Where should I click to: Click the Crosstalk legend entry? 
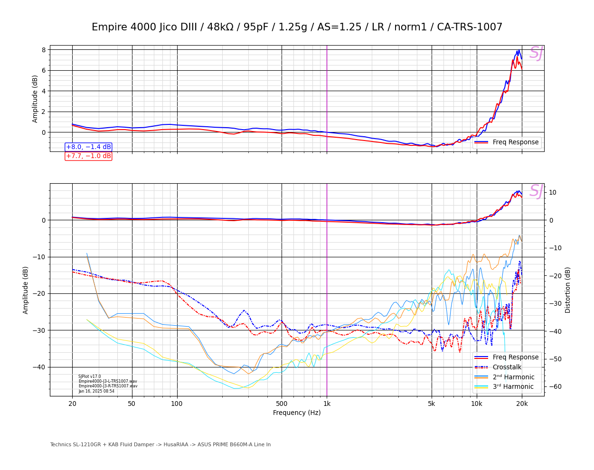(x=507, y=367)
